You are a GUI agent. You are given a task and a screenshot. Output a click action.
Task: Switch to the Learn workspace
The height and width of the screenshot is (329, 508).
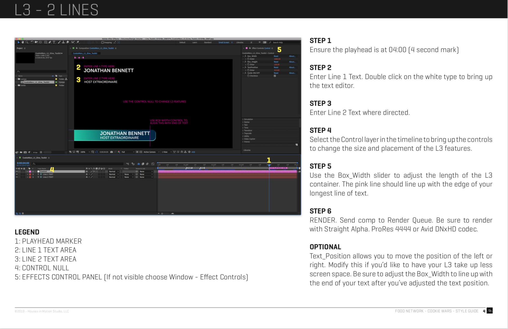(195, 42)
